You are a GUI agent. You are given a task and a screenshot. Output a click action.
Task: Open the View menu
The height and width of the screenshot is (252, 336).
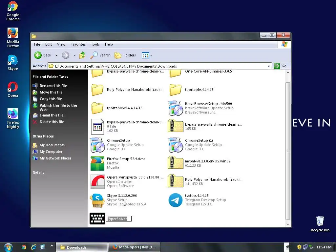(61, 44)
